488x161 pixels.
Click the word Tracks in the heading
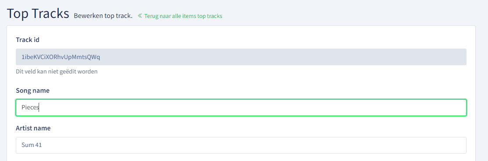tap(50, 14)
